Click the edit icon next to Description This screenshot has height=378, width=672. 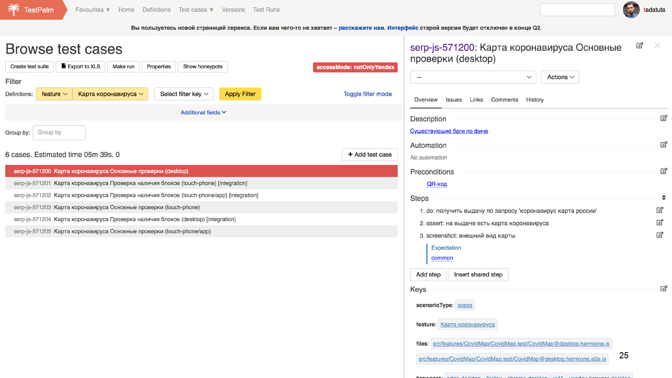tap(664, 118)
